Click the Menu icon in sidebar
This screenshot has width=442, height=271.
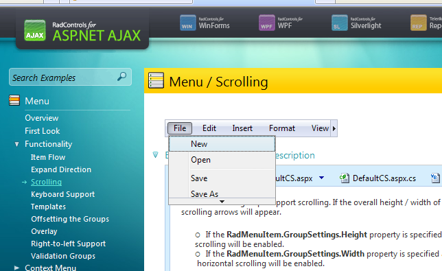(14, 101)
